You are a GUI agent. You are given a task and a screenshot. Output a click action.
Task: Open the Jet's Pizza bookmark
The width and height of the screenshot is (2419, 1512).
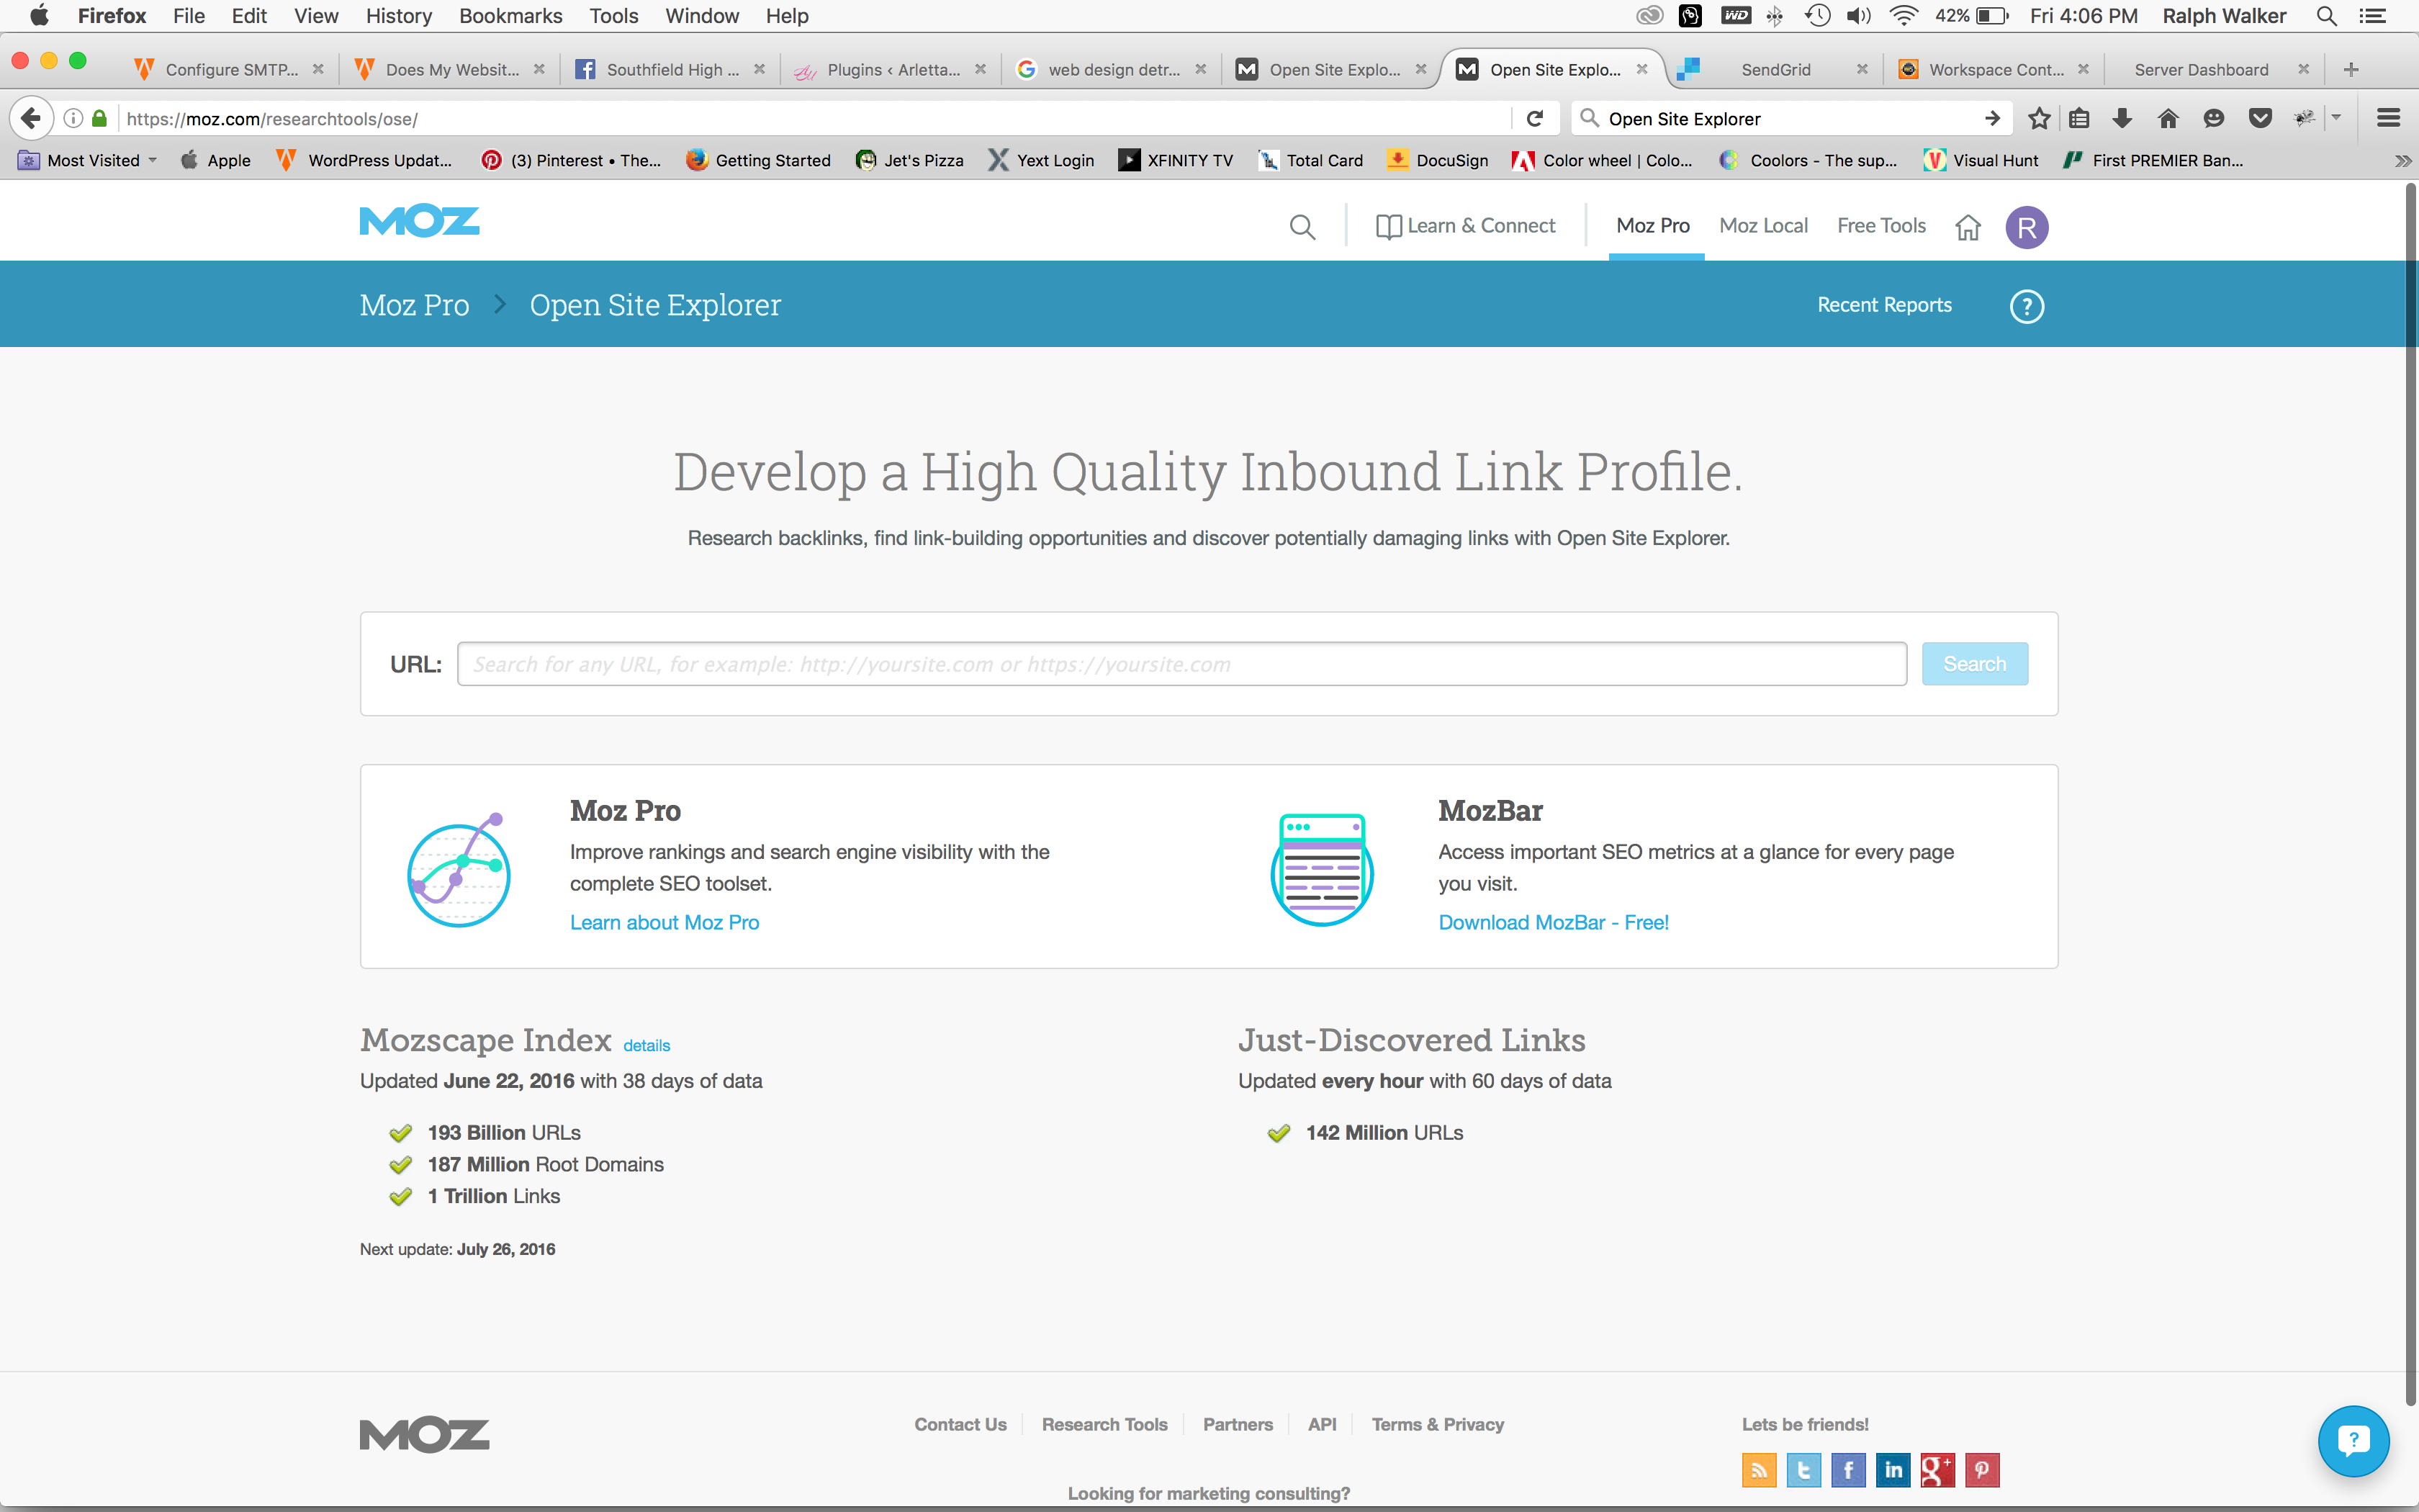click(x=909, y=160)
